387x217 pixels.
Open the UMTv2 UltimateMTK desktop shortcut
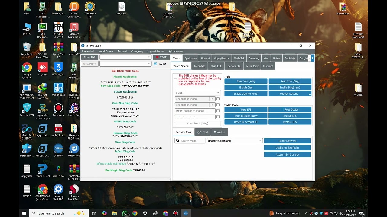tap(74, 7)
